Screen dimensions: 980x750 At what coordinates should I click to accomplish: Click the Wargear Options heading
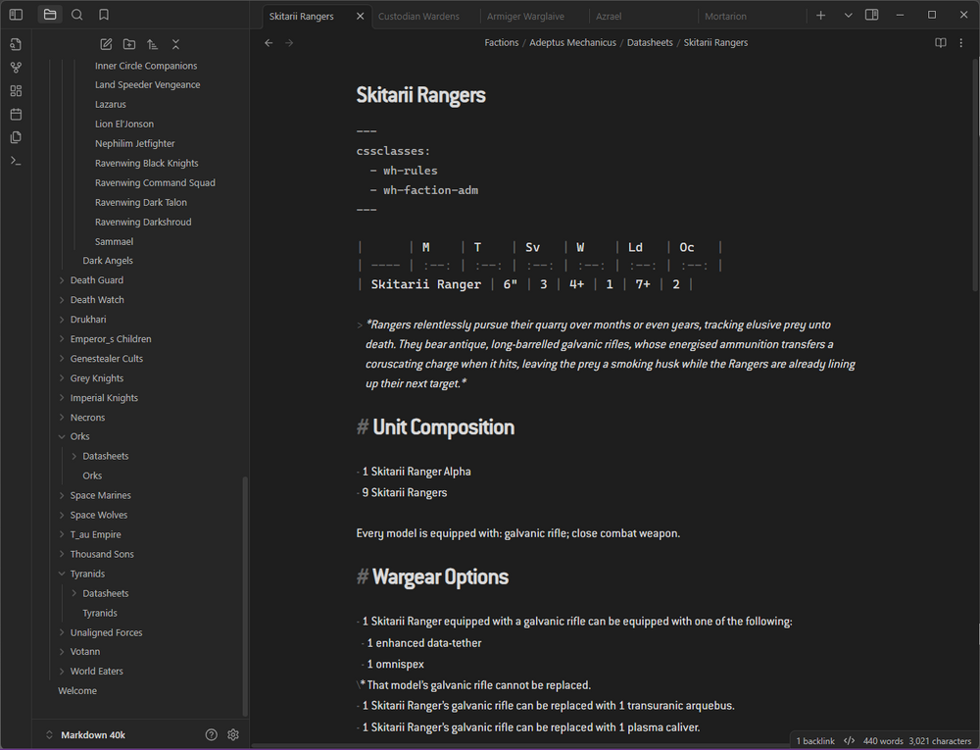440,576
